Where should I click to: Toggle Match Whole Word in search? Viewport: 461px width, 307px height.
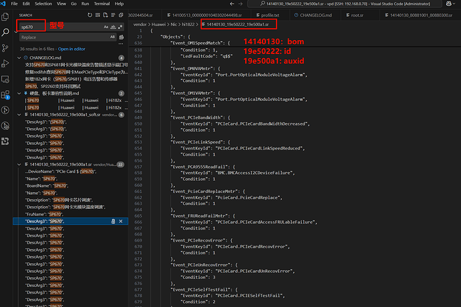click(x=114, y=27)
